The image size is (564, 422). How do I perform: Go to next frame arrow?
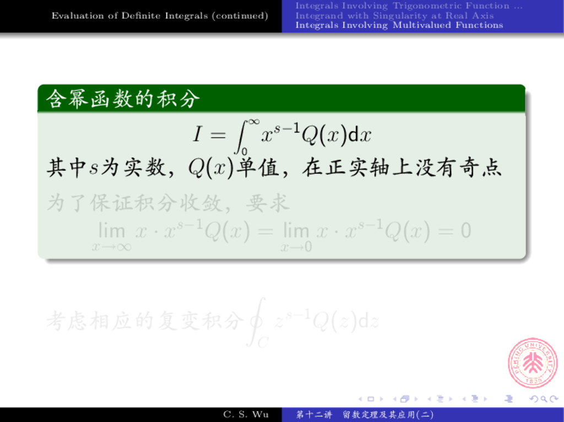tap(416, 399)
